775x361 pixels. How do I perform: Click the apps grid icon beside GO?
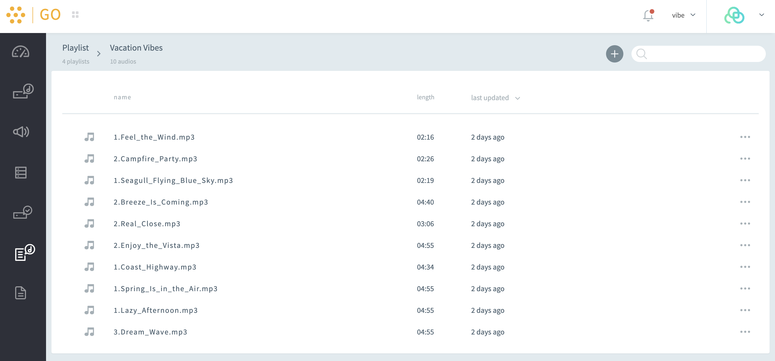pyautogui.click(x=75, y=14)
